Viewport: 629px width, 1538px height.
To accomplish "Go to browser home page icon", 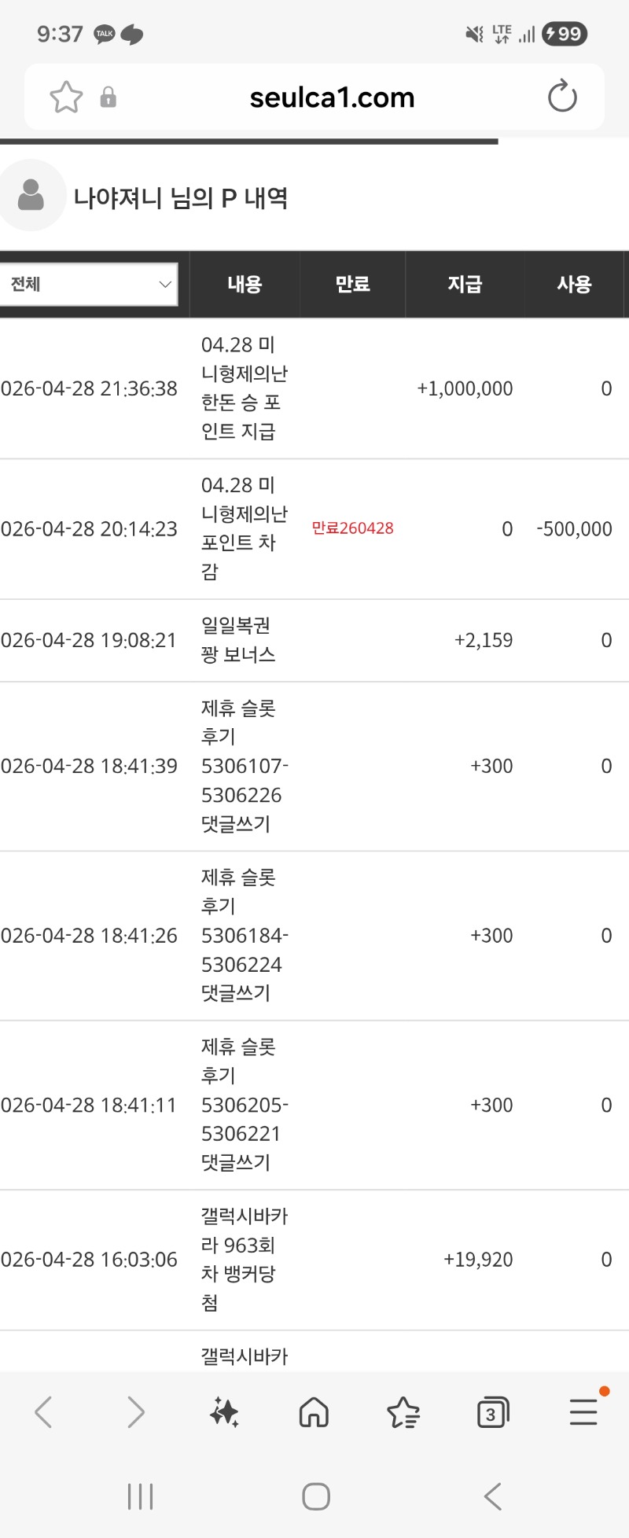I will [314, 1412].
